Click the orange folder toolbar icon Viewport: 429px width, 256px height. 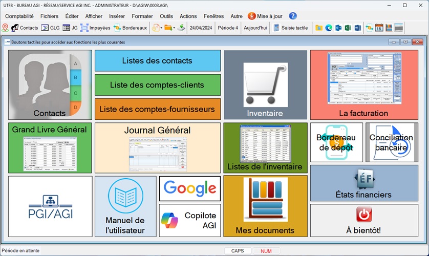click(x=168, y=28)
